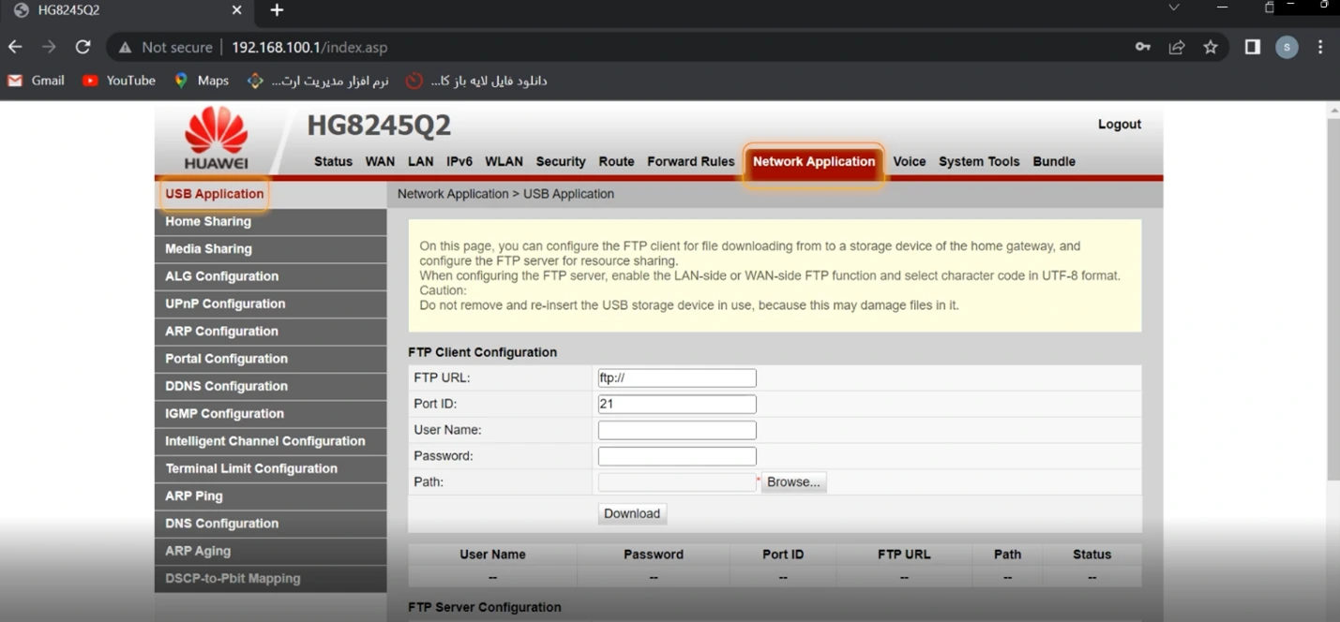
Task: Open the Chrome three-dot menu
Action: pyautogui.click(x=1320, y=47)
